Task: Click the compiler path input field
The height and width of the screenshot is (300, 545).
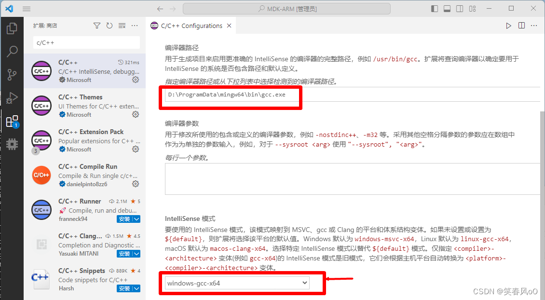Action: (x=353, y=95)
